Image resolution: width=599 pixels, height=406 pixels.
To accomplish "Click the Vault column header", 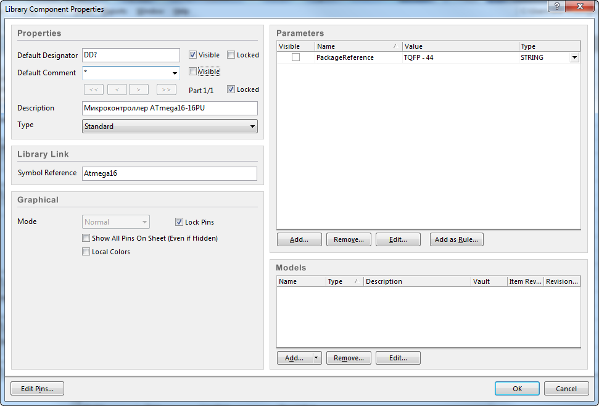I will click(489, 281).
